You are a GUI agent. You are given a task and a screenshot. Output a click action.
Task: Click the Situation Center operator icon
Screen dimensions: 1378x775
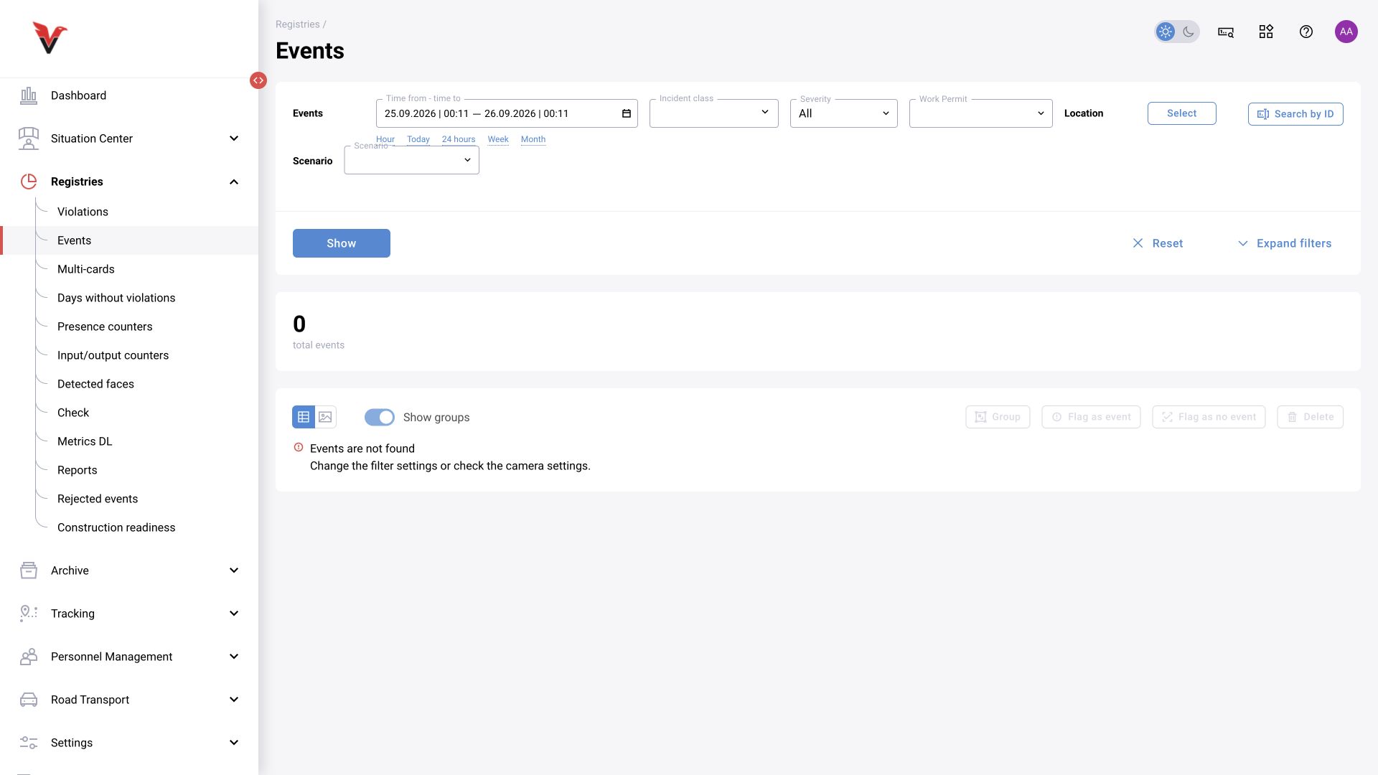(x=29, y=138)
